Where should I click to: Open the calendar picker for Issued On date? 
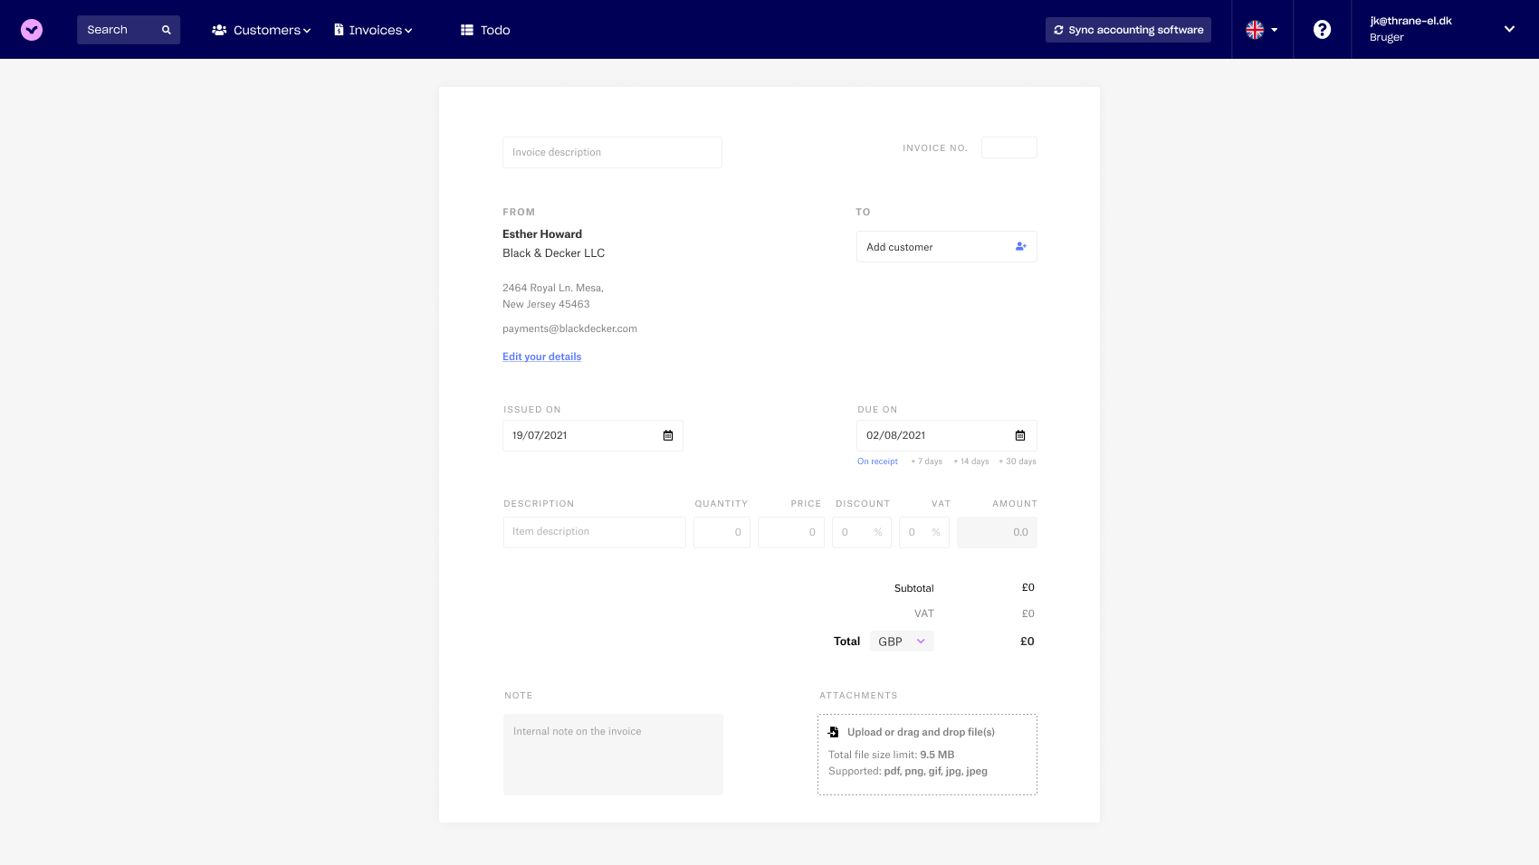668,435
